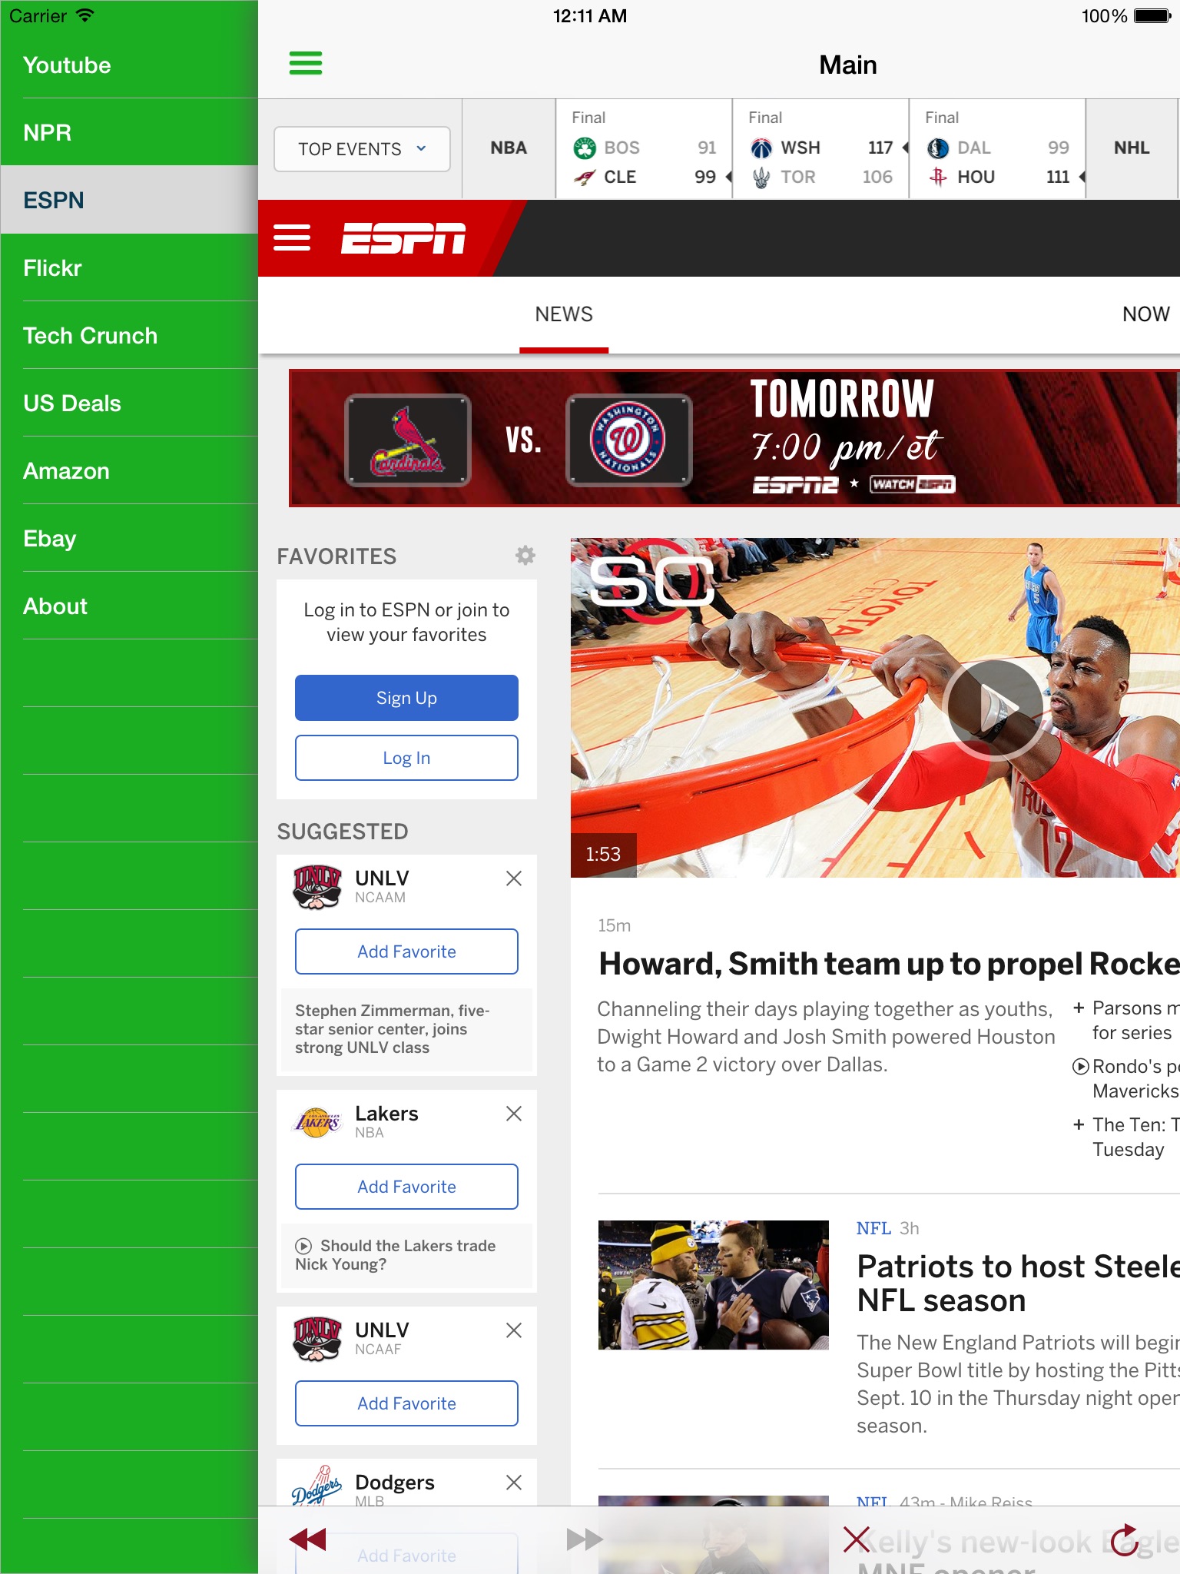
Task: Click the ESPN logo
Action: (x=403, y=238)
